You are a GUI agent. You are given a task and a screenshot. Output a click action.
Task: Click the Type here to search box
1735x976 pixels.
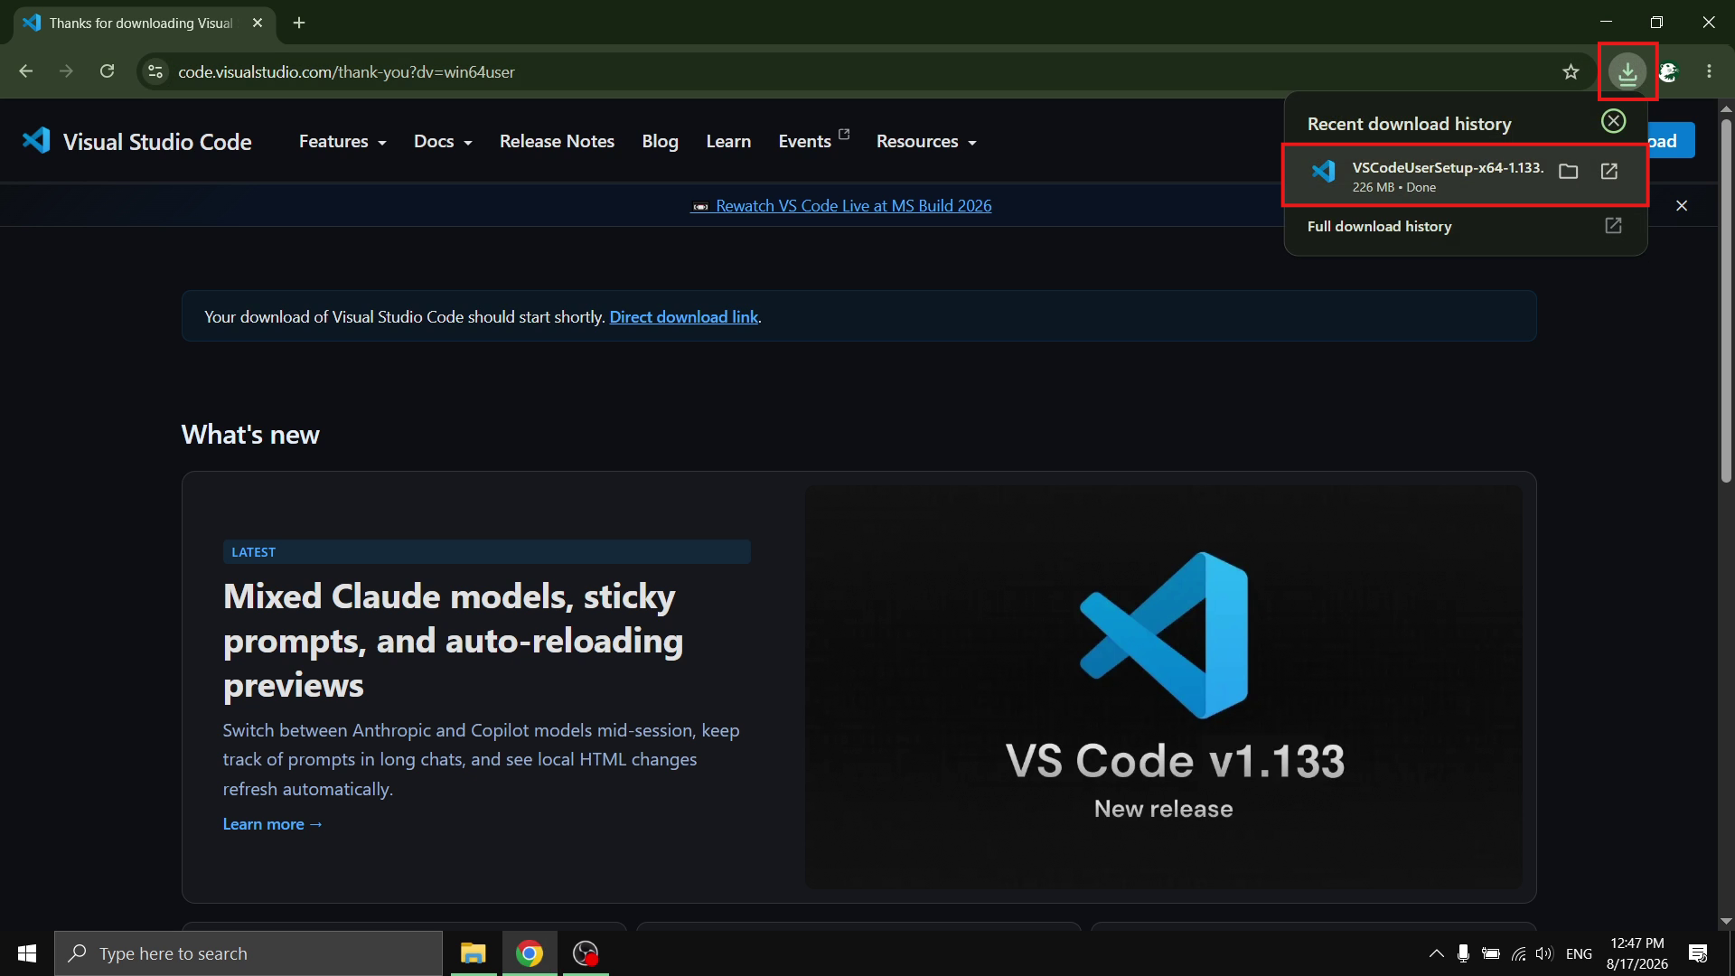249,953
